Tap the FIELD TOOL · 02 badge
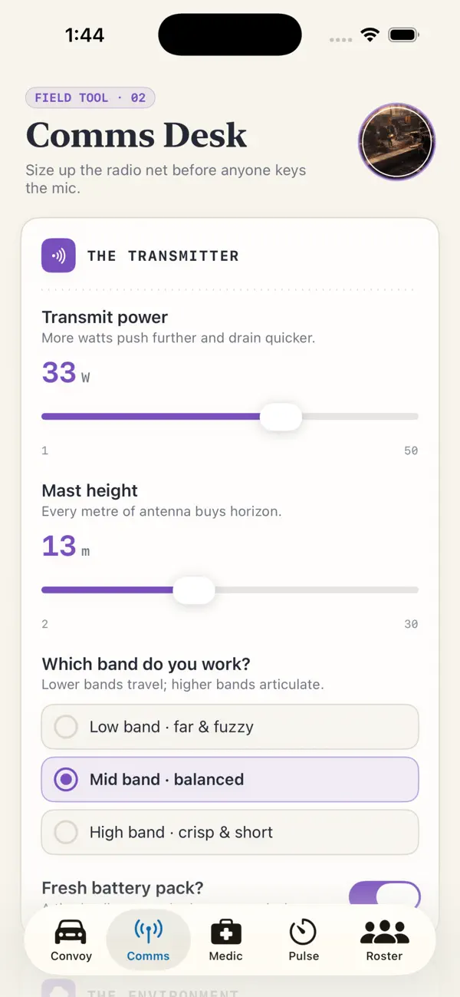 90,98
